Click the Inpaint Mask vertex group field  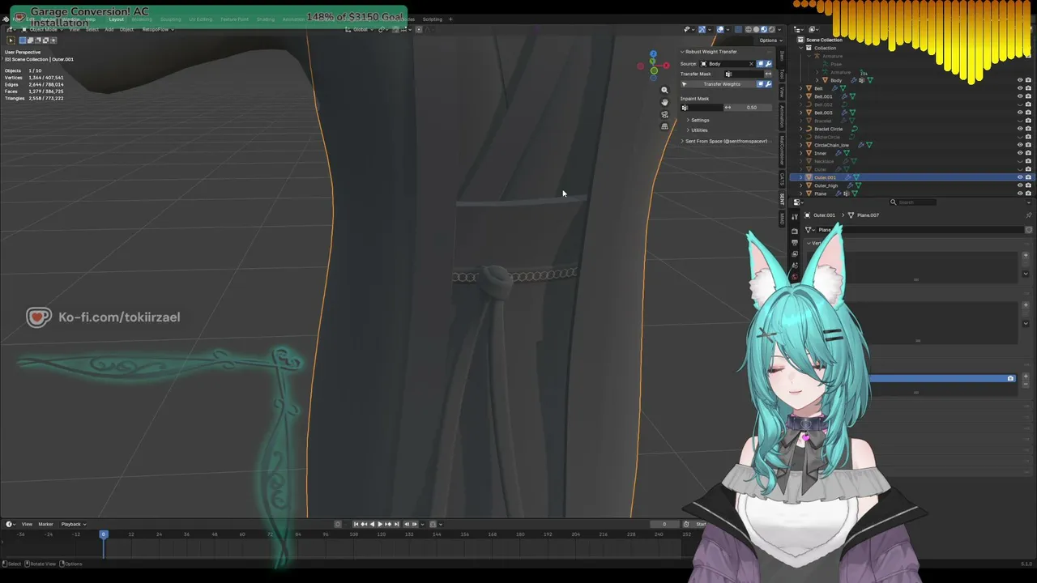tap(702, 108)
